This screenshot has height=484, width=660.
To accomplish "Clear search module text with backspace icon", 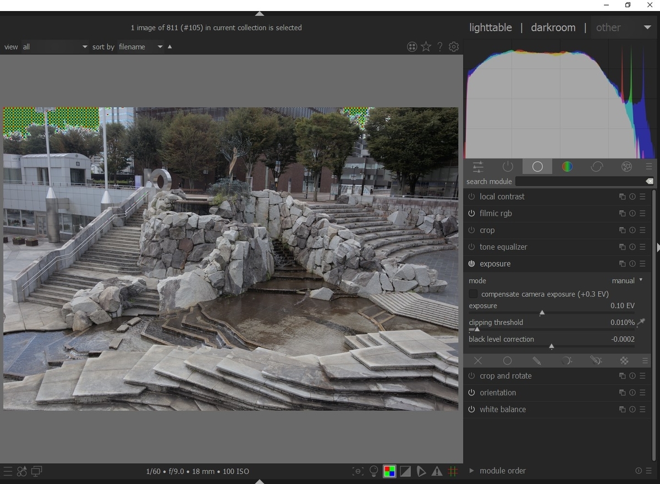I will click(650, 182).
